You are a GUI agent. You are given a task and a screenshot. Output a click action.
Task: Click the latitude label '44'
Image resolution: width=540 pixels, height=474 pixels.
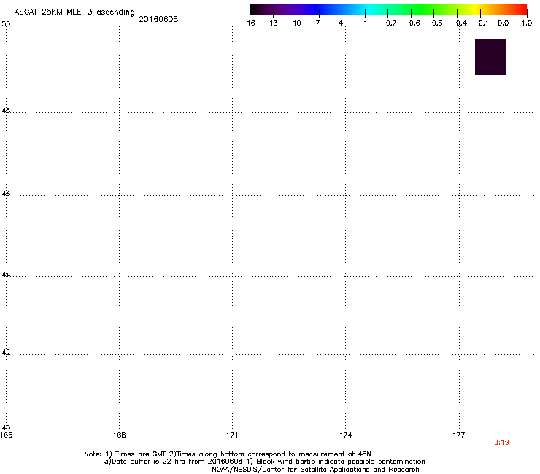click(x=6, y=275)
